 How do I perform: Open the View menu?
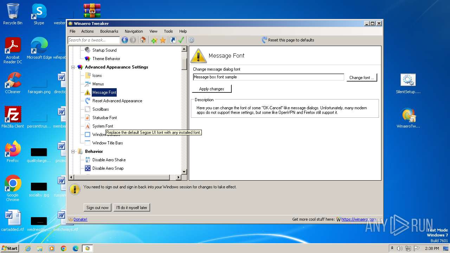point(153,31)
